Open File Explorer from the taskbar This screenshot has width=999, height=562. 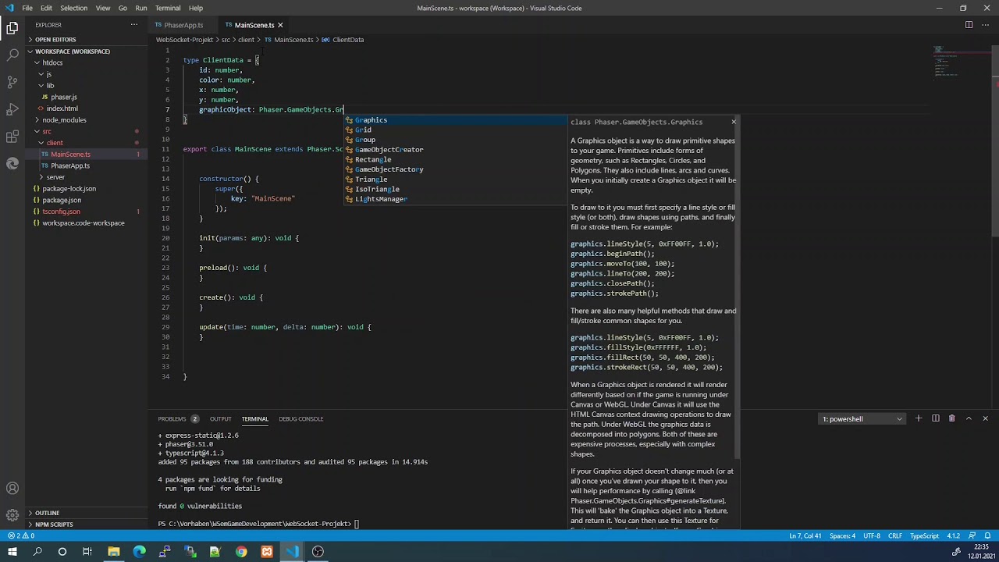coord(114,552)
